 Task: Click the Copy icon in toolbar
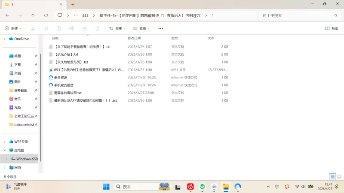pos(46,28)
